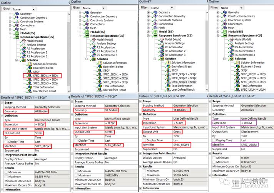Click the 'SPEC_USUM' Identifier value in the details
Screen dimensions: 274x193
249,145
